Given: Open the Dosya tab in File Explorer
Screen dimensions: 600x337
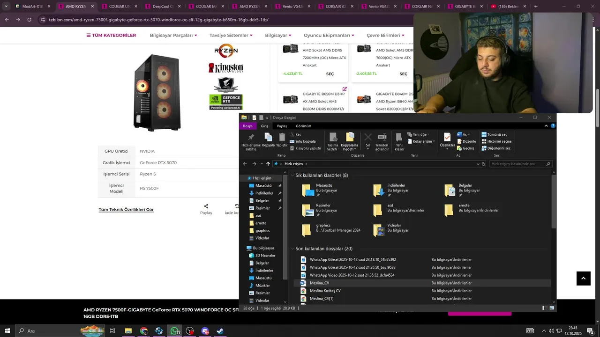Looking at the screenshot, I should click(x=247, y=126).
